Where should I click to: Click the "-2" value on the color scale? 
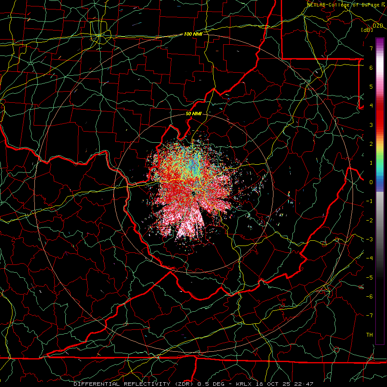pos(369,221)
